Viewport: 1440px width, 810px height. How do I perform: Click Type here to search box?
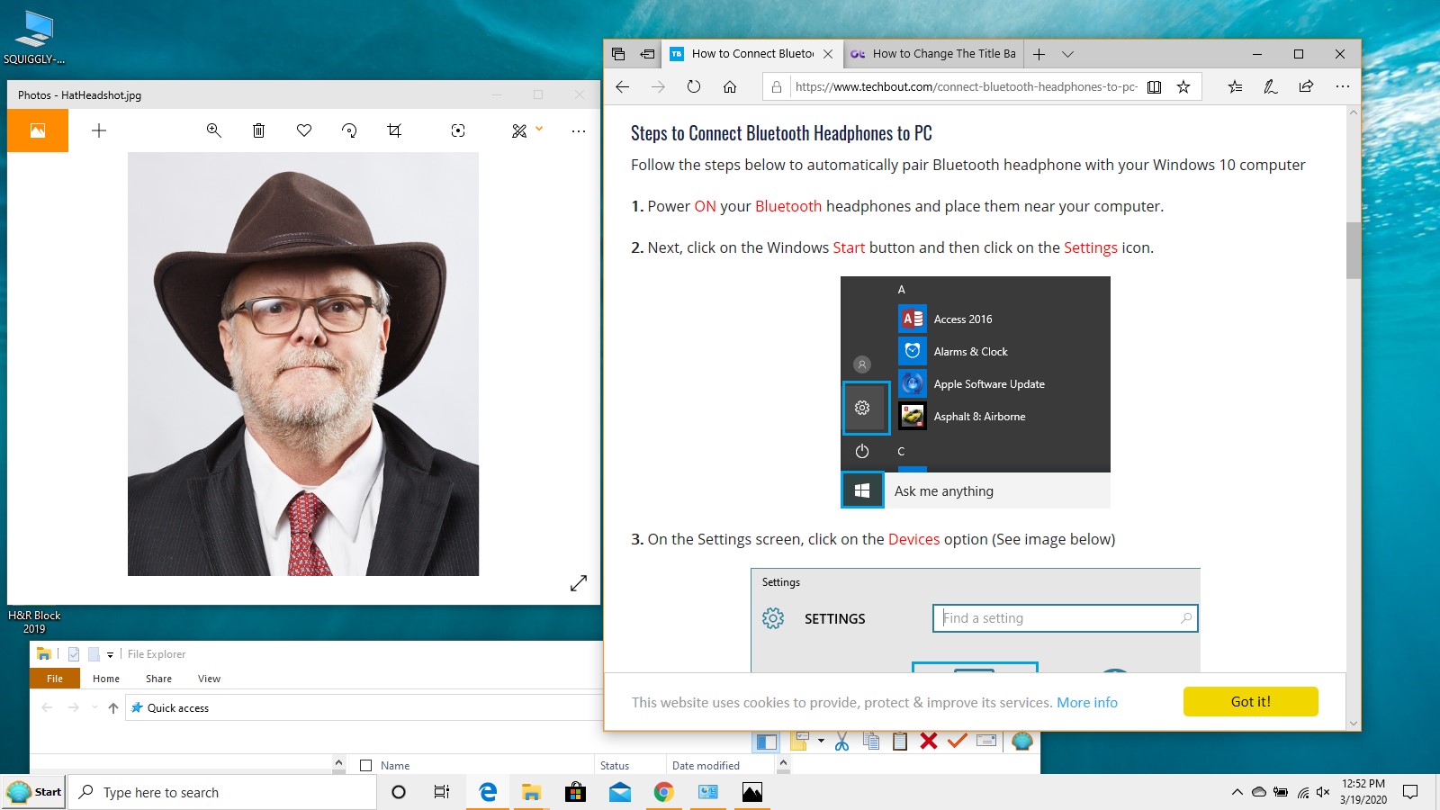coord(223,792)
